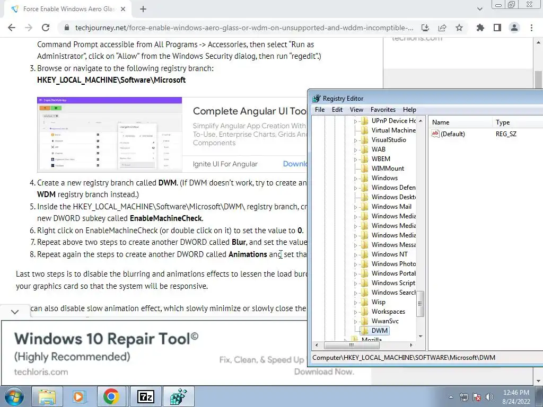543x407 pixels.
Task: Show hidden system tray icons
Action: point(451,397)
